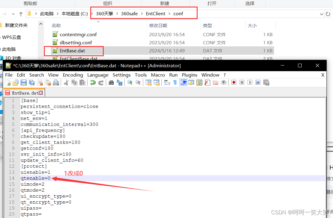Open Folder as Workspace icon
Viewport: 333px width, 218px height.
click(215, 83)
